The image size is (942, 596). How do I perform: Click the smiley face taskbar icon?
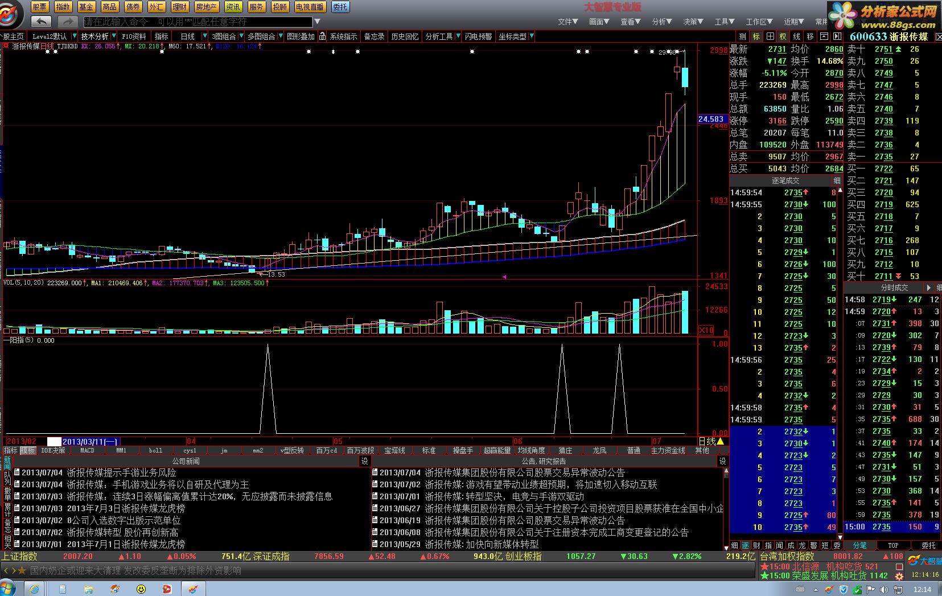[x=141, y=589]
